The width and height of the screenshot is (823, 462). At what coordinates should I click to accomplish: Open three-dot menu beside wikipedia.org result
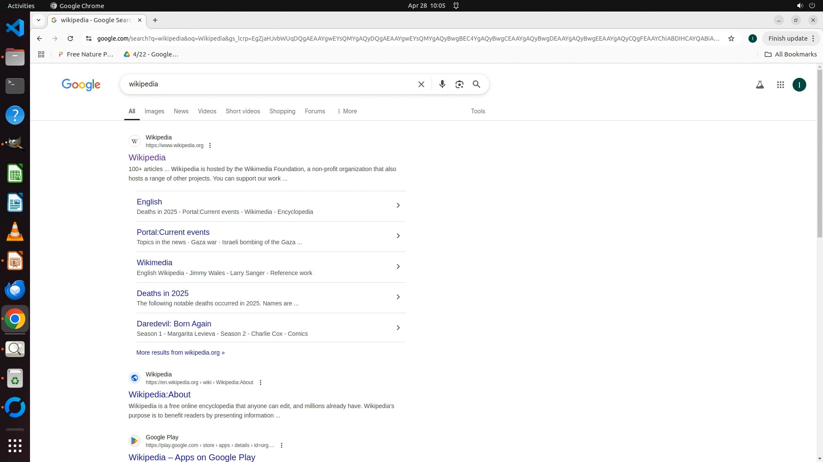coord(210,145)
